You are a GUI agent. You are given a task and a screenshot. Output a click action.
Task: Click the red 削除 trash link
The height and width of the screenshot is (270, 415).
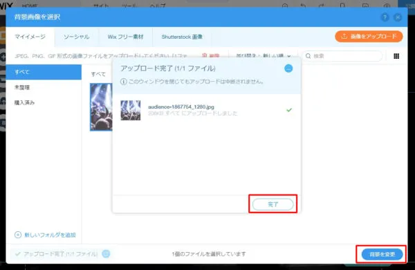(211, 56)
